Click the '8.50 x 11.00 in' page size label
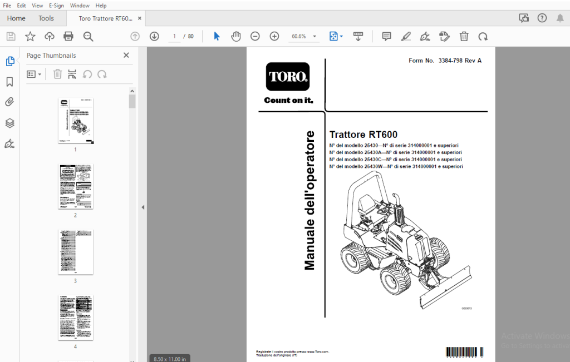The height and width of the screenshot is (362, 570). click(169, 359)
